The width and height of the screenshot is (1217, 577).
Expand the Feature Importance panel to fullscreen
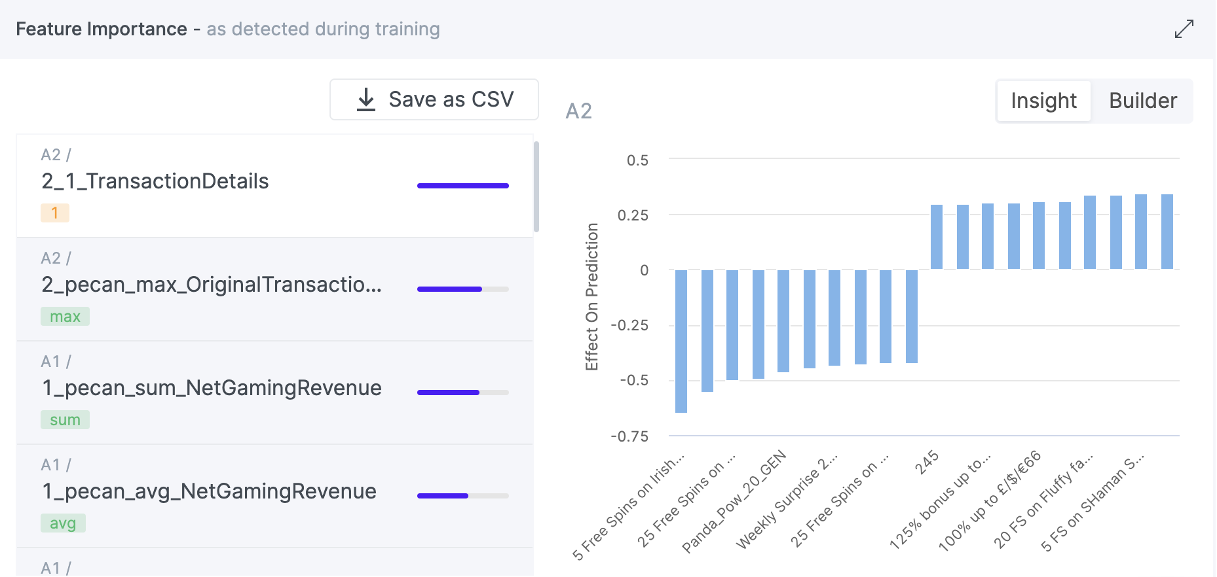[x=1184, y=29]
